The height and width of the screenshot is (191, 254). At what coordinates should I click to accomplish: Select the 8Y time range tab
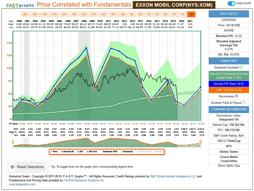point(140,14)
